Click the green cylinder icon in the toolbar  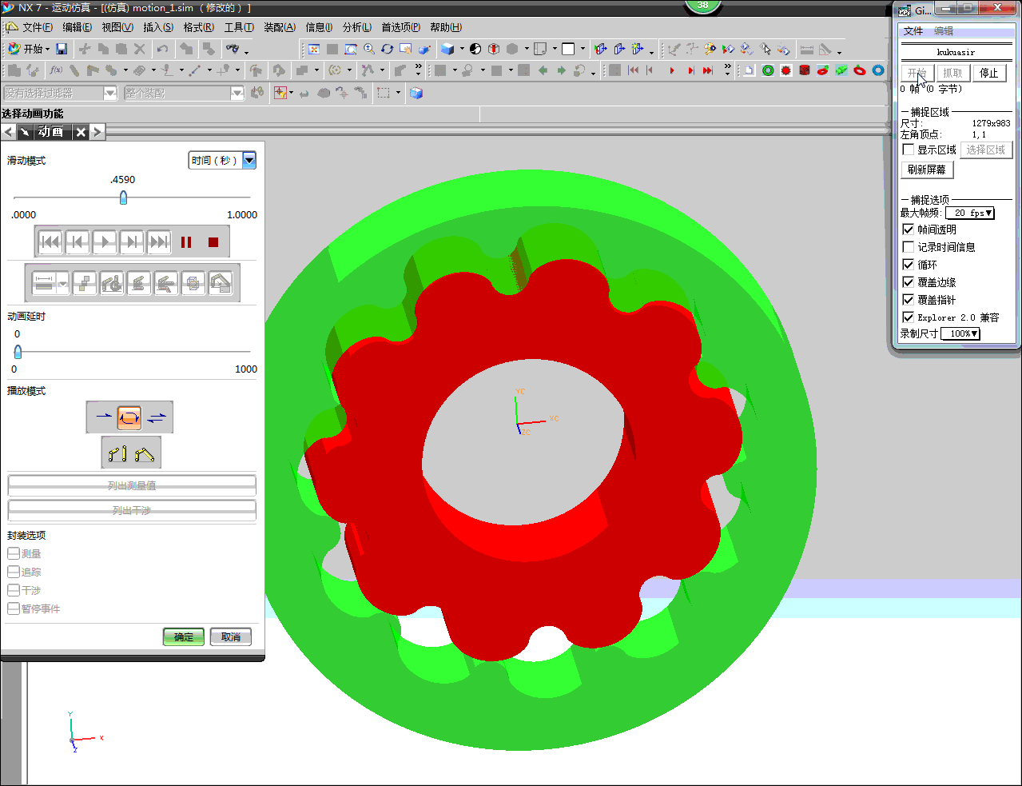[x=841, y=70]
